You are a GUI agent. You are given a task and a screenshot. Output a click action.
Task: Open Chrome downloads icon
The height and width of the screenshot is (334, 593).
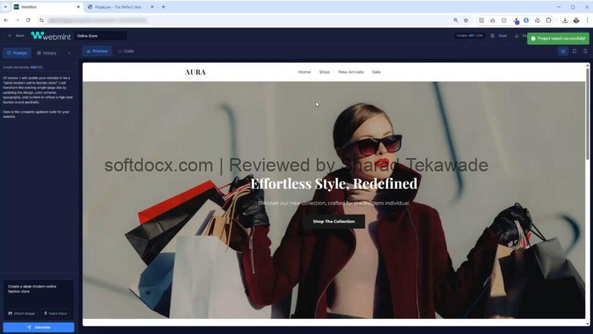point(565,20)
